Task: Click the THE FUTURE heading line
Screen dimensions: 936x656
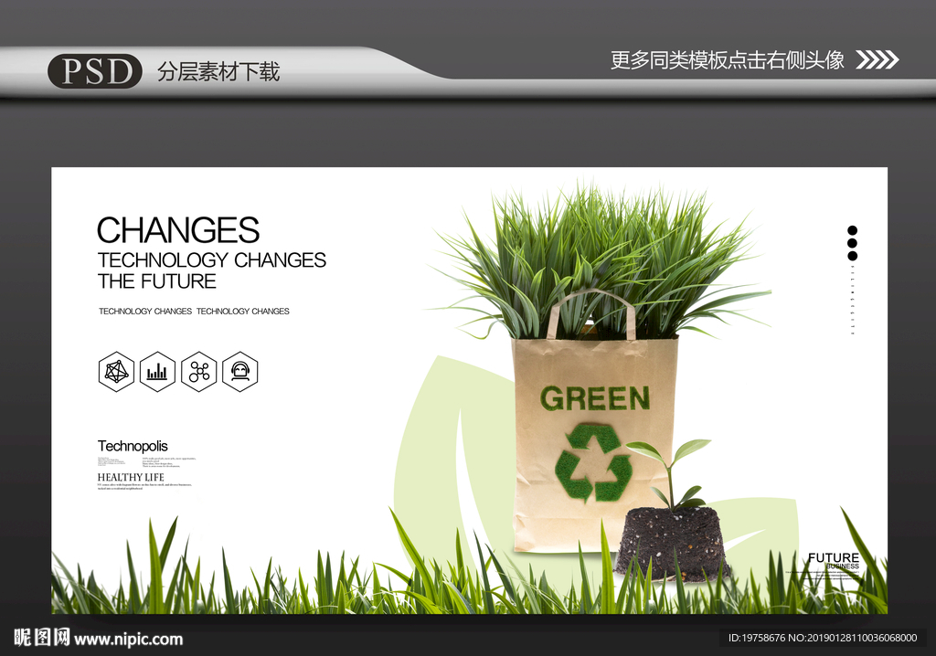Action: (157, 281)
